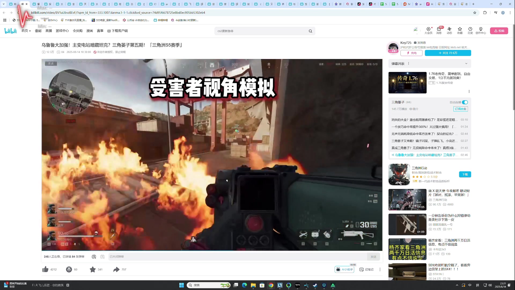
Task: Follow Key725 with 关注 button
Action: [448, 53]
